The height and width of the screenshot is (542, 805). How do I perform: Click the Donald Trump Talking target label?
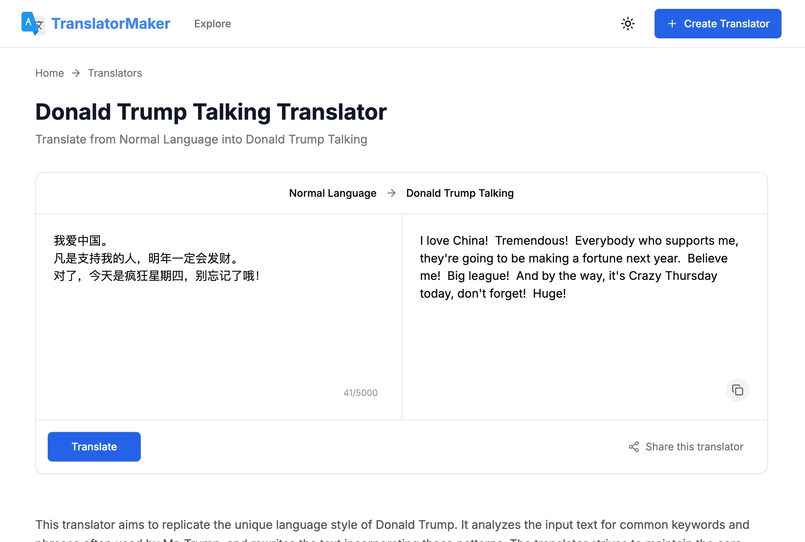[x=460, y=193]
